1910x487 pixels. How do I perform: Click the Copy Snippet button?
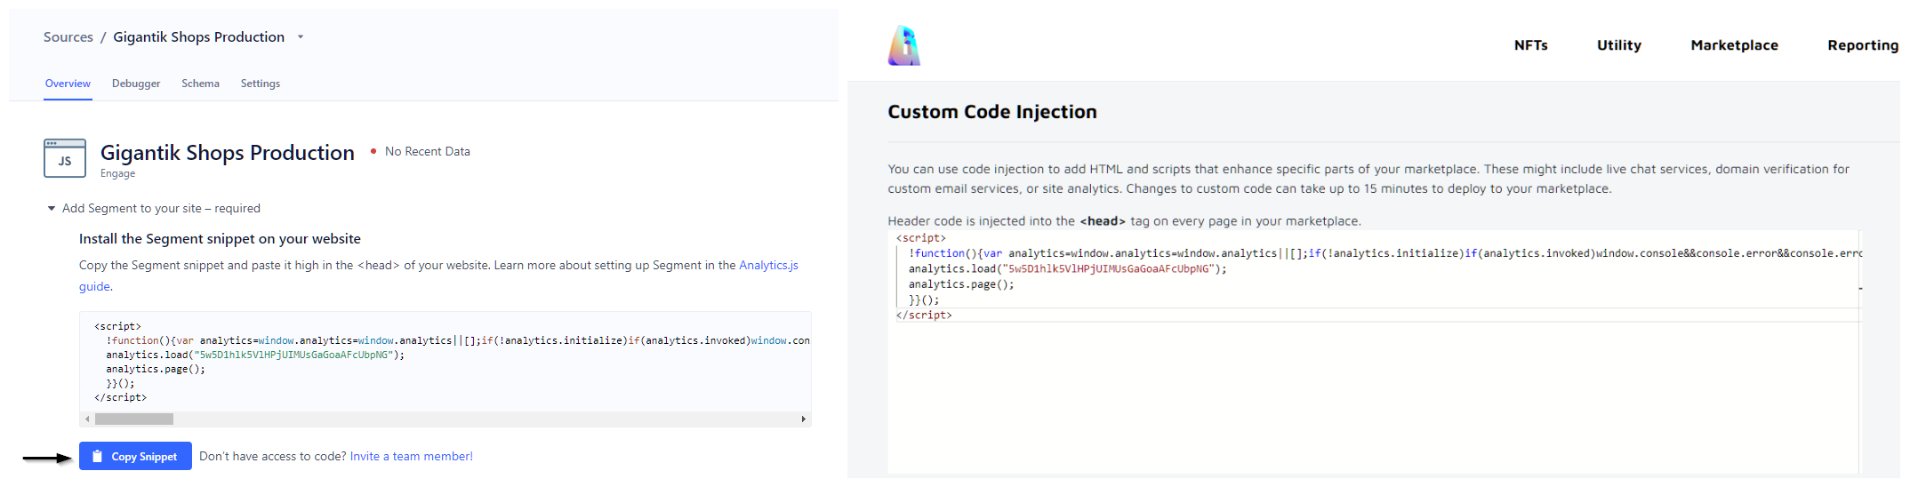[135, 456]
